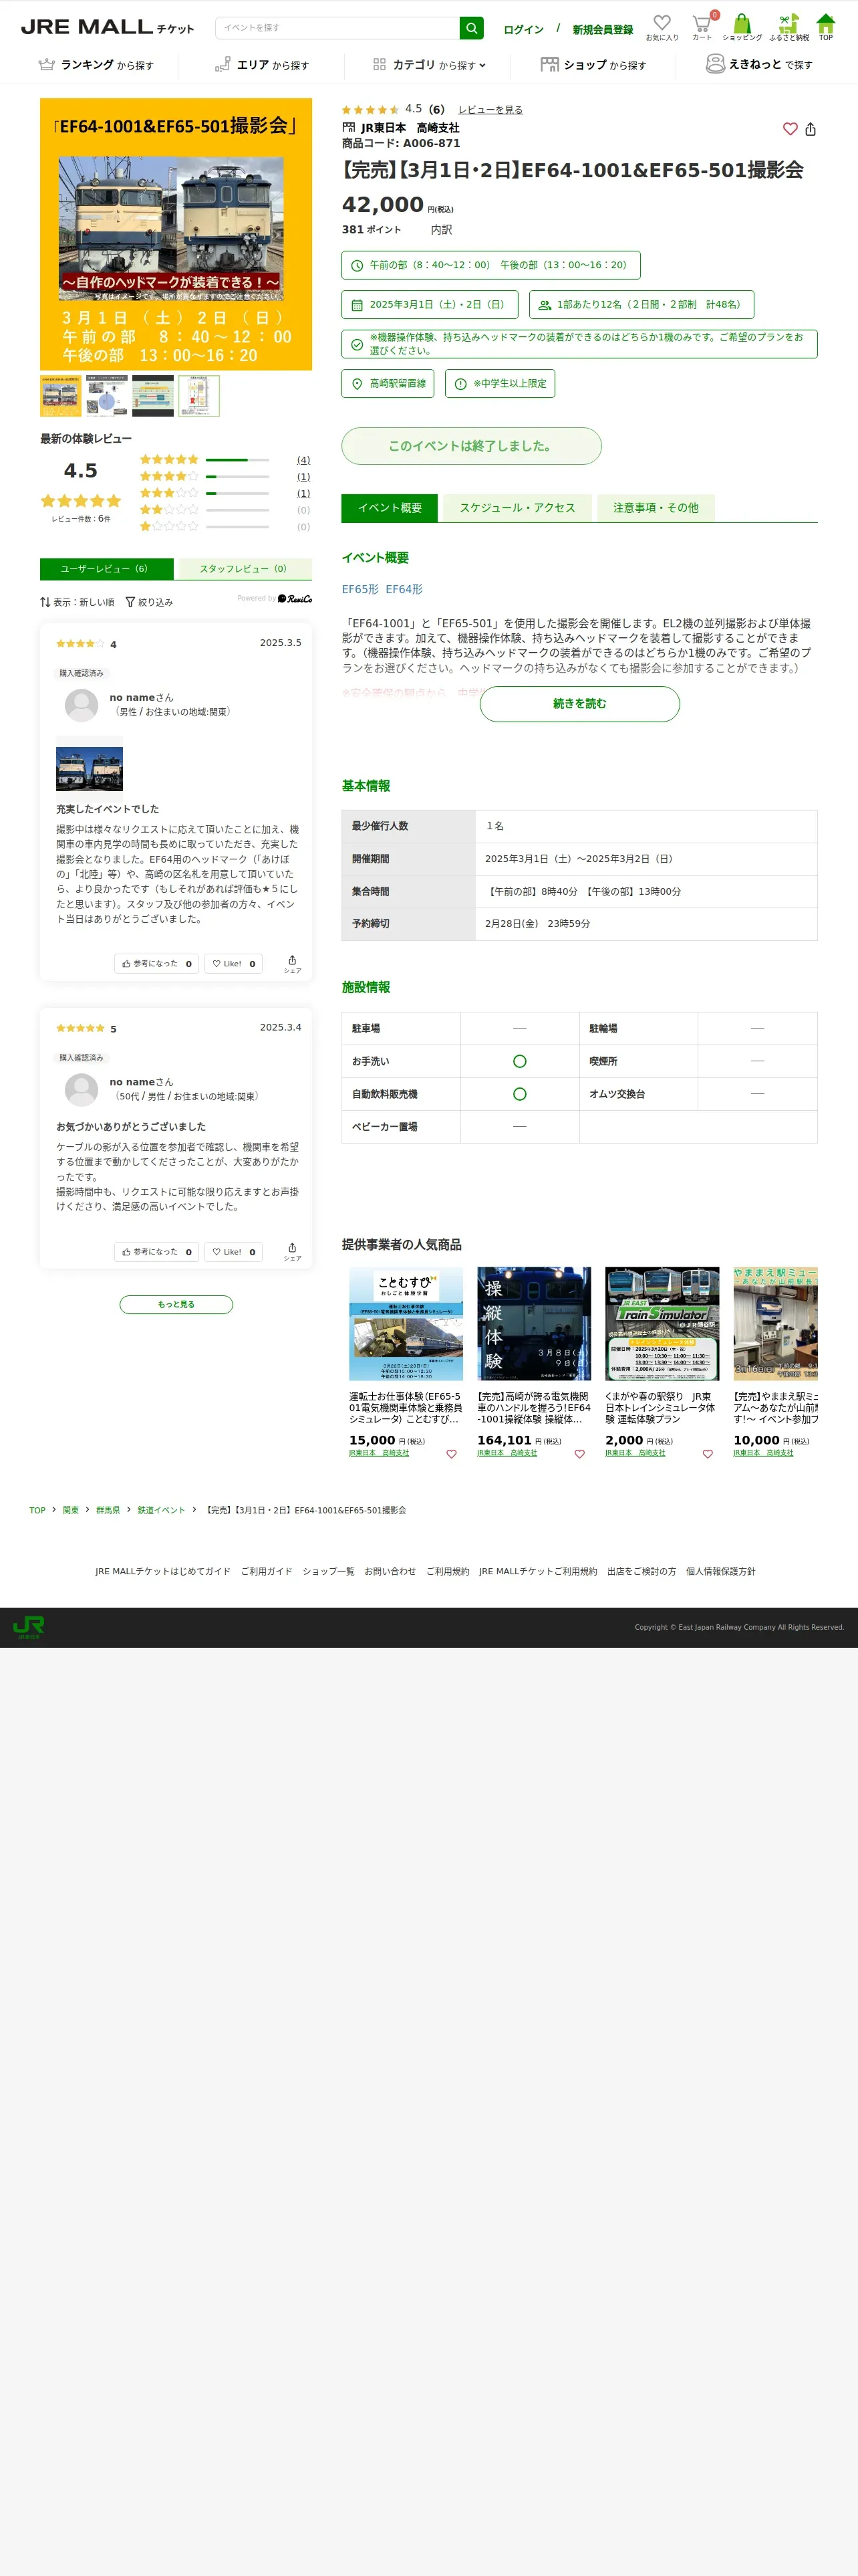Click 鉄道イベント breadcrumb link
Screen dimensions: 858x2576
pyautogui.click(x=161, y=1510)
